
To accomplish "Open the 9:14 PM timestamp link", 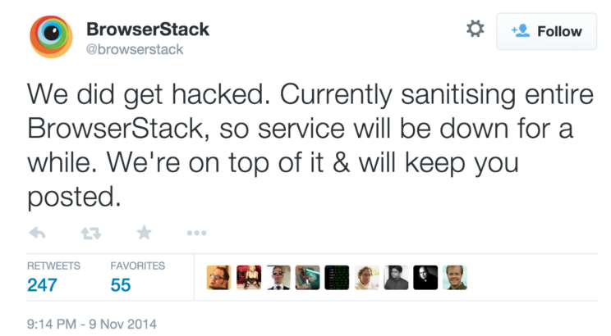I will [91, 323].
